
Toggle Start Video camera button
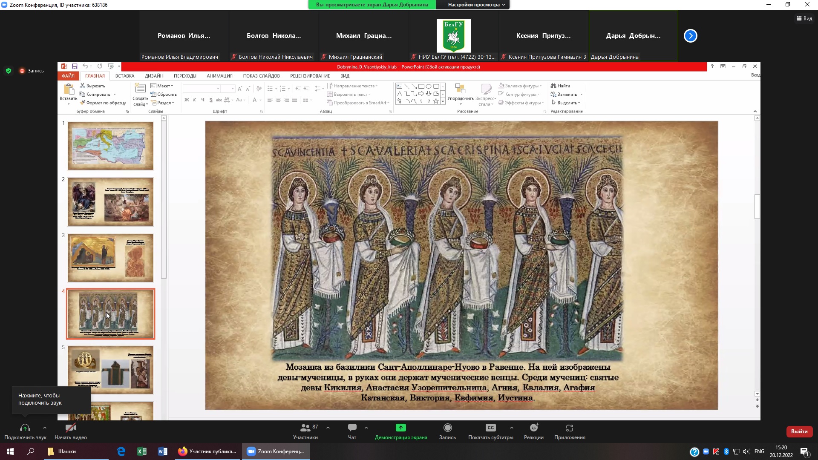71,428
